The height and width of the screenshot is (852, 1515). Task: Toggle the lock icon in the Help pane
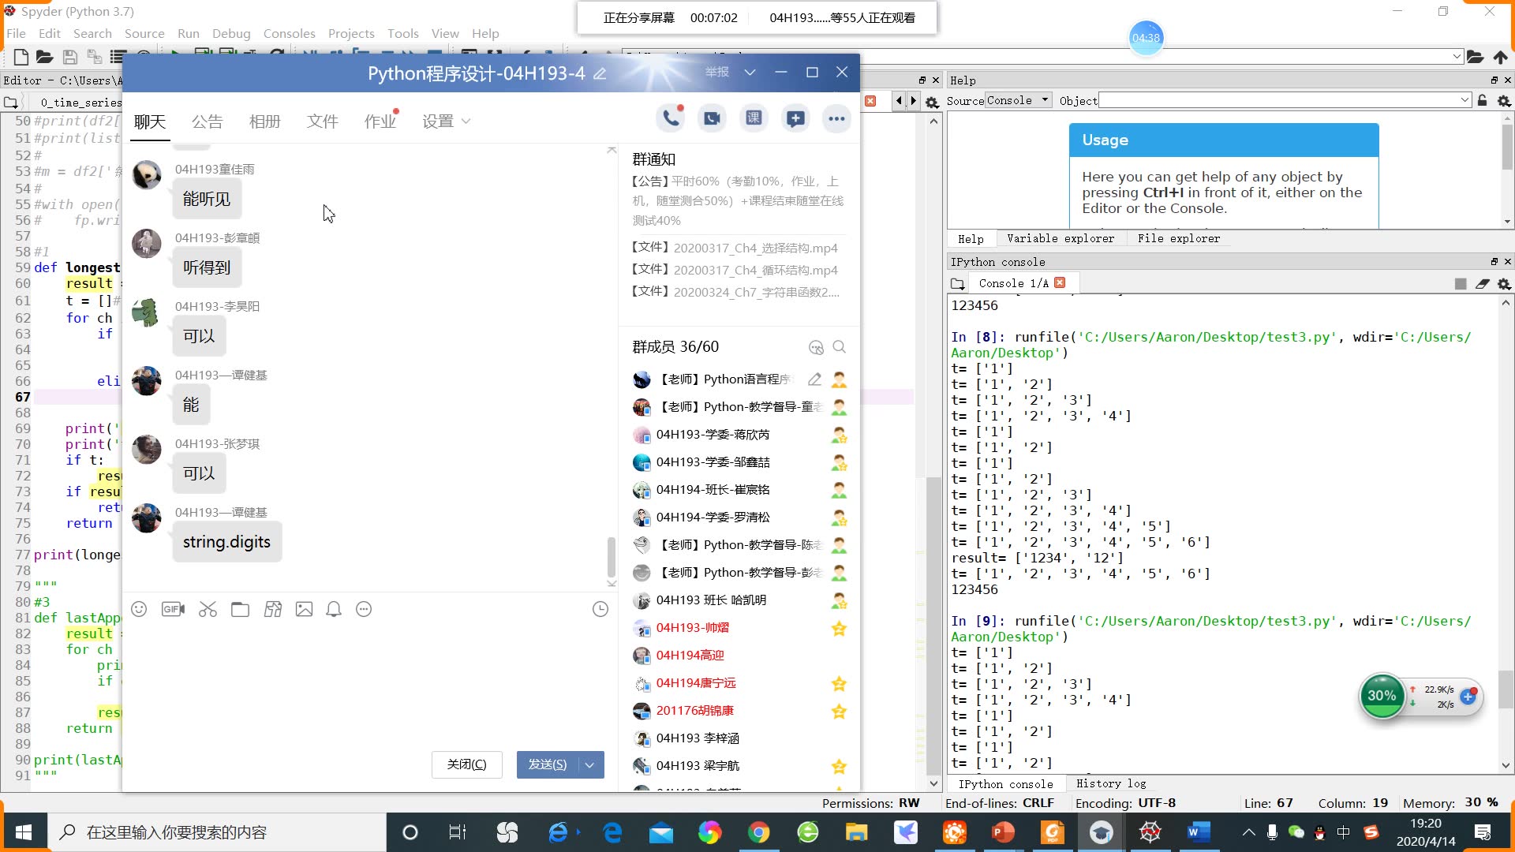[x=1483, y=100]
